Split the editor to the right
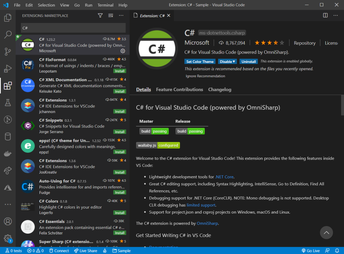The width and height of the screenshot is (344, 254). pyautogui.click(x=325, y=15)
